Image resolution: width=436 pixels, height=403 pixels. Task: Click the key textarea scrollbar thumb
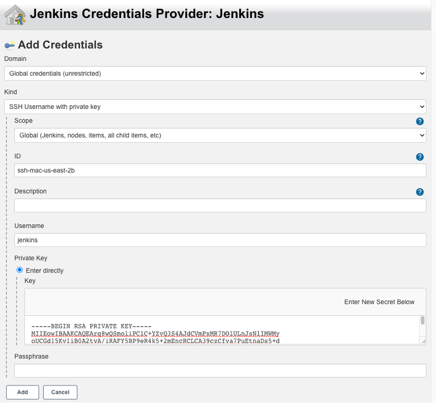point(423,320)
